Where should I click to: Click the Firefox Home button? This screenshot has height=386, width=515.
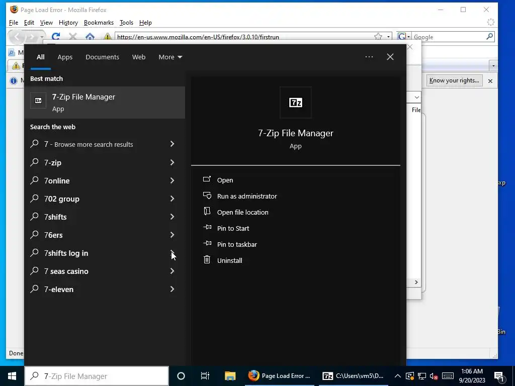pyautogui.click(x=90, y=37)
